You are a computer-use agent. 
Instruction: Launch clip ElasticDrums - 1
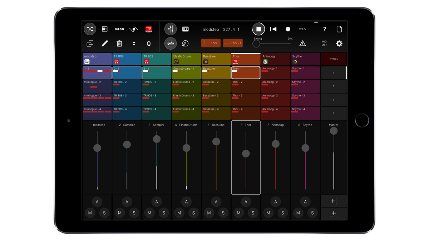tap(186, 73)
